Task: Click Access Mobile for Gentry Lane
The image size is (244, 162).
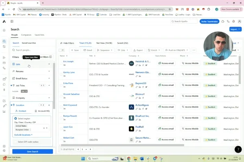Action: click(190, 74)
